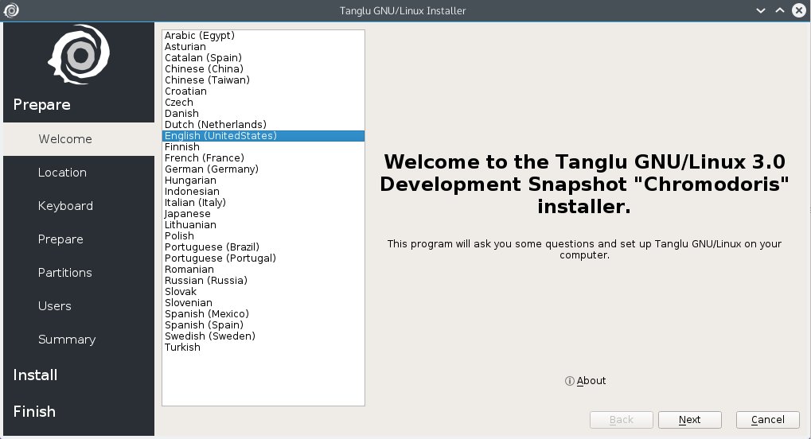Minimize the installer window

coord(760,10)
